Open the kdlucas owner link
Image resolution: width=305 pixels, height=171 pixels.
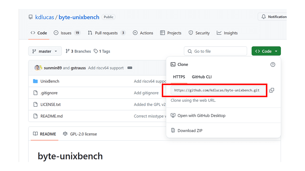pyautogui.click(x=45, y=17)
